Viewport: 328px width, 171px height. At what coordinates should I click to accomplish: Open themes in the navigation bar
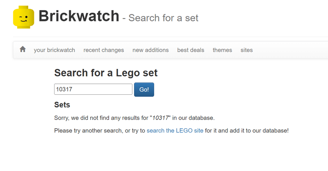point(222,50)
